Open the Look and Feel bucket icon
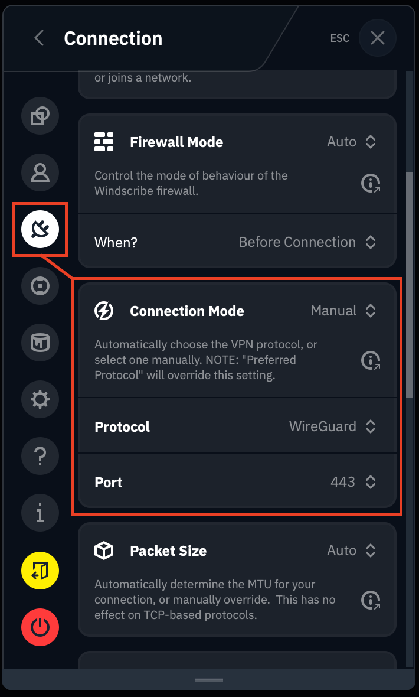This screenshot has width=419, height=697. (x=40, y=343)
